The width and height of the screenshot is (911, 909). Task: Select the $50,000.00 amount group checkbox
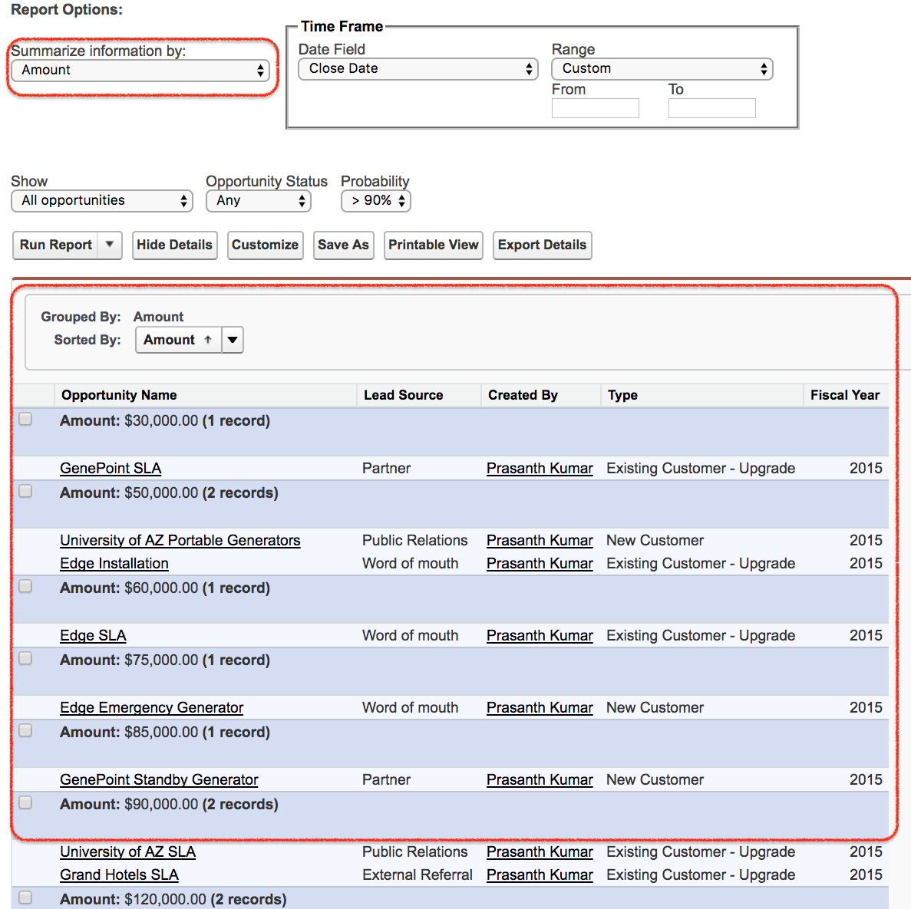(x=25, y=492)
